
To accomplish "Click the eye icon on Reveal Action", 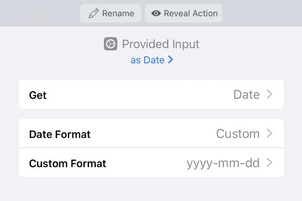I will coord(156,14).
